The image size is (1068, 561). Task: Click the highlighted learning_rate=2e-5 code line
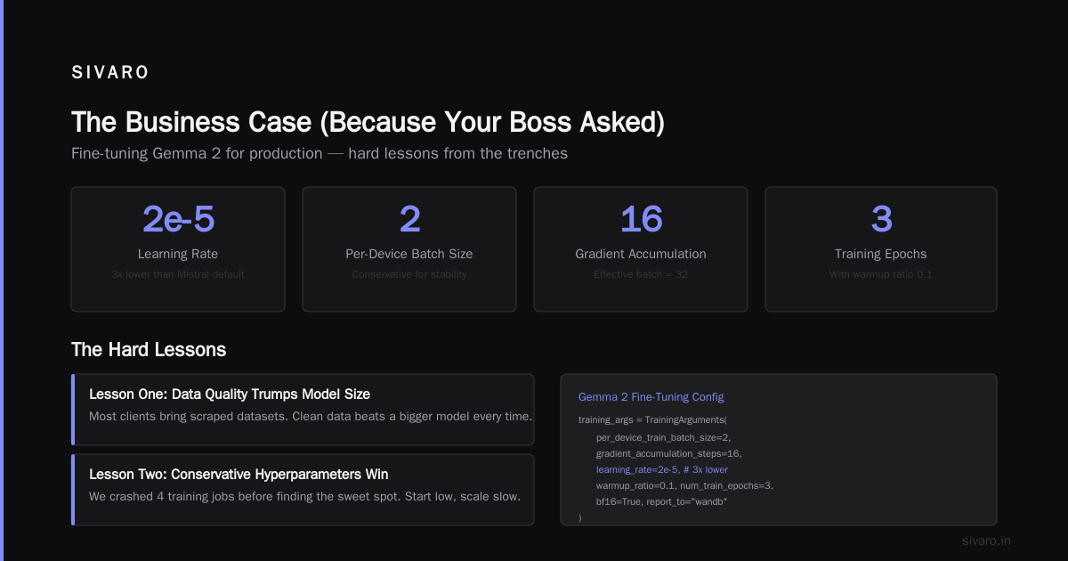pyautogui.click(x=662, y=469)
